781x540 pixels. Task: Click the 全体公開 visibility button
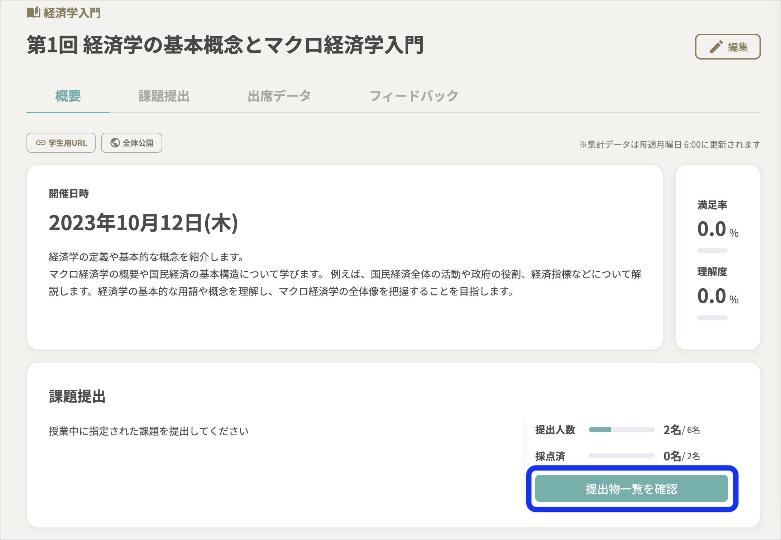click(x=131, y=143)
